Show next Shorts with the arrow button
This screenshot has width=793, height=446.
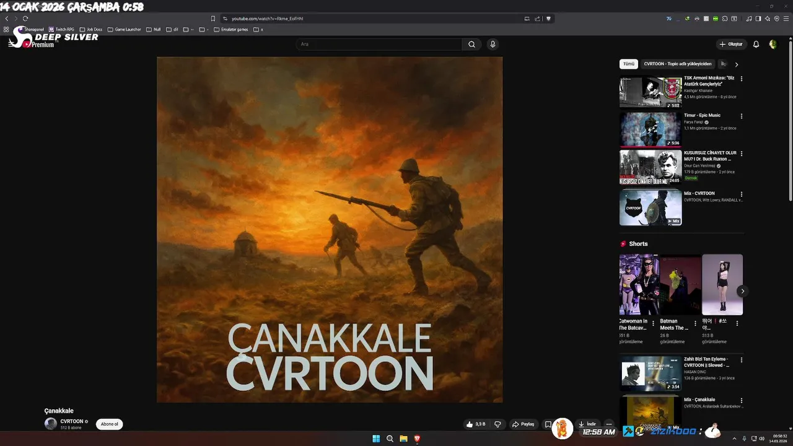742,291
